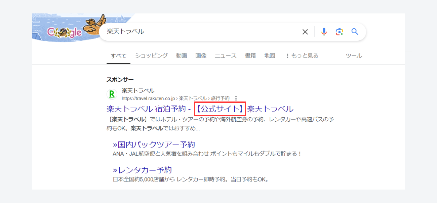Open the 書籍 tab
Screen dimensions: 437x203
point(250,56)
